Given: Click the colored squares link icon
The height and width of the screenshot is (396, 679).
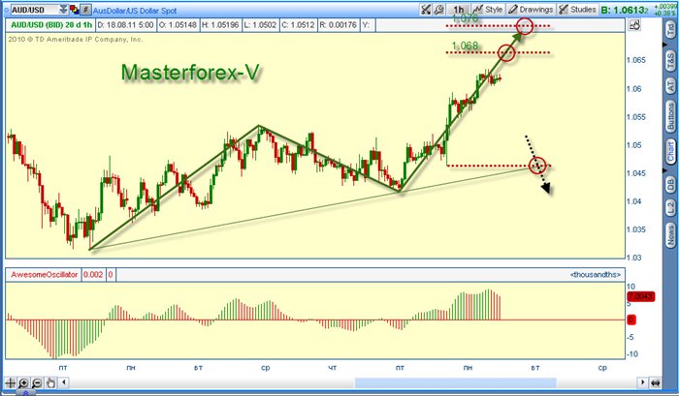Looking at the screenshot, I should [x=75, y=10].
